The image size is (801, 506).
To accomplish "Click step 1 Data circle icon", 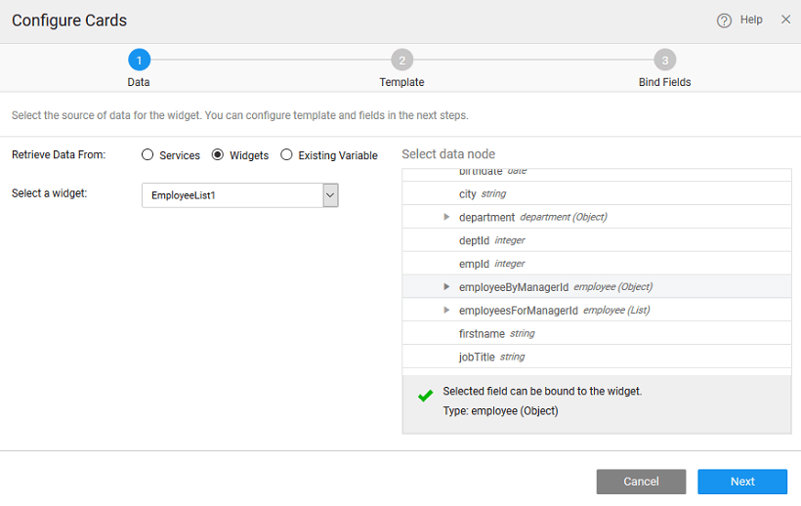I will point(139,60).
